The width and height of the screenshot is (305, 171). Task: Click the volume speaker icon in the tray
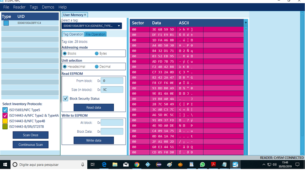(275, 165)
